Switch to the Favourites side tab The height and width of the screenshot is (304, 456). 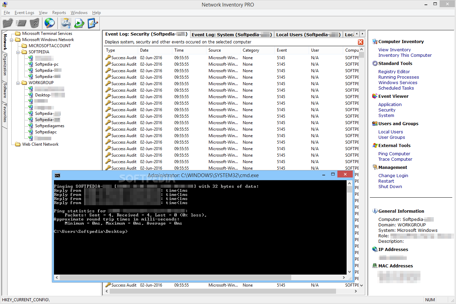(5, 113)
